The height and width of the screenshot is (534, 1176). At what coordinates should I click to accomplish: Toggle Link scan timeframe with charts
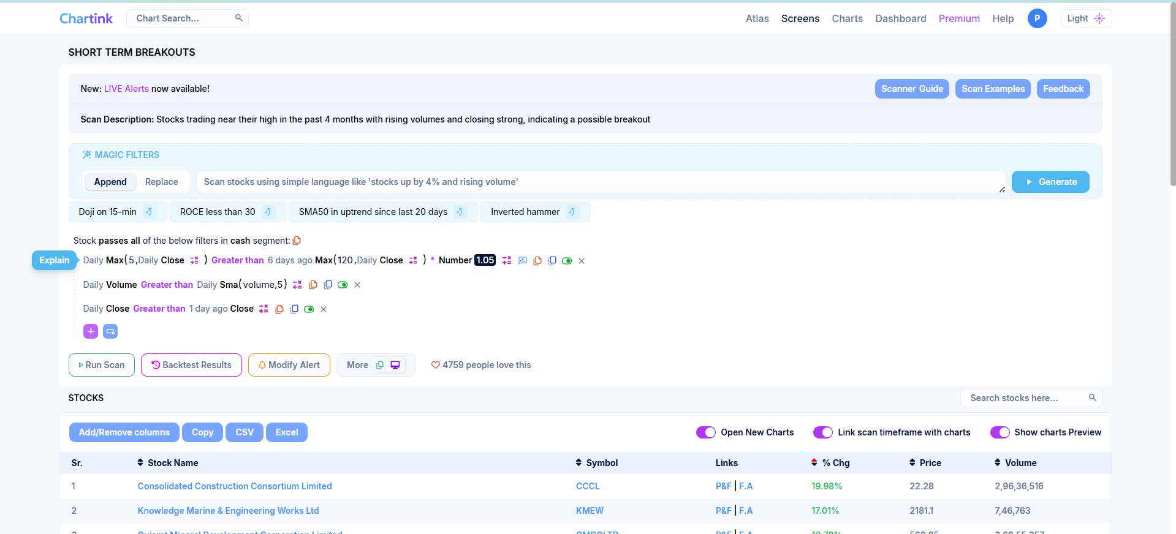[x=822, y=432]
